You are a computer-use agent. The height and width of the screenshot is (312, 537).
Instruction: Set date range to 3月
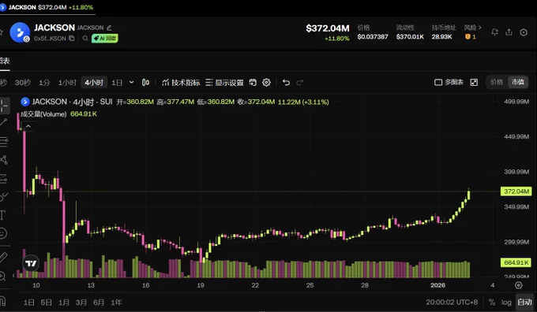(81, 303)
